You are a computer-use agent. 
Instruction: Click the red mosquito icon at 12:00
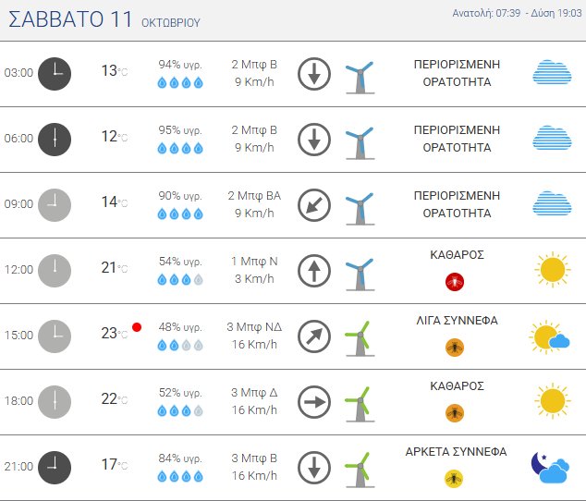coord(454,281)
